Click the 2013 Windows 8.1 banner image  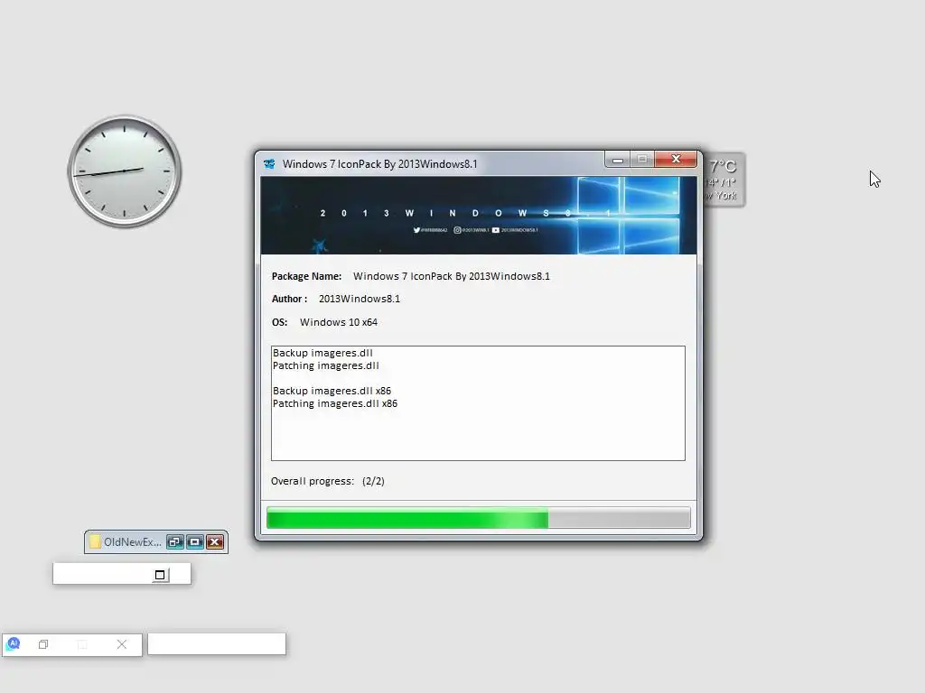click(479, 215)
